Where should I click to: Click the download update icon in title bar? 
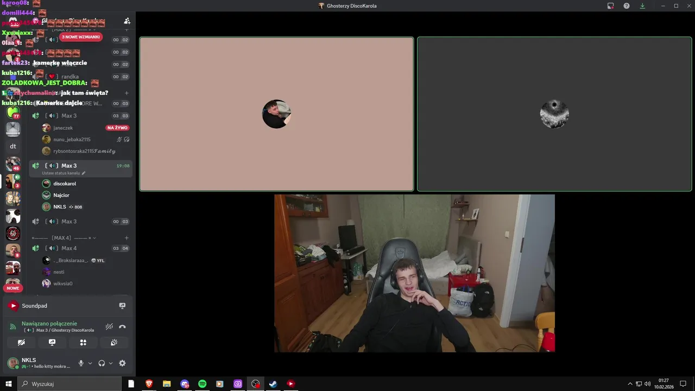click(642, 6)
